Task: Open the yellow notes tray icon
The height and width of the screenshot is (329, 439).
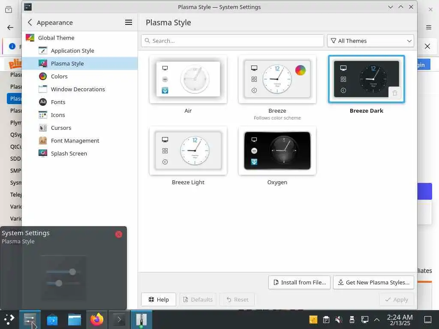Action: pos(313,320)
